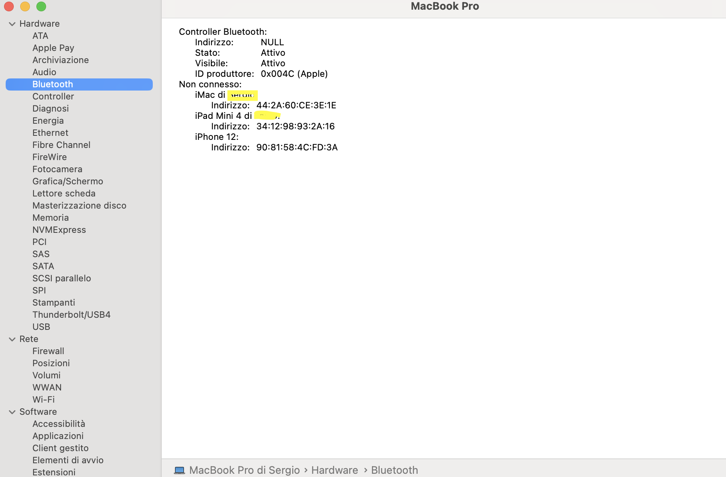Select PCI in the sidebar
This screenshot has width=726, height=477.
40,242
